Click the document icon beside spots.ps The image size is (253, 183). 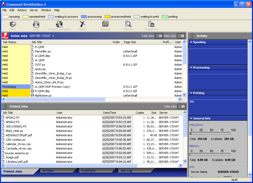tap(32, 69)
